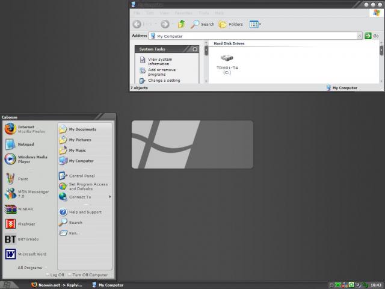385x289 pixels.
Task: Open the Edit menu
Action: point(150,13)
